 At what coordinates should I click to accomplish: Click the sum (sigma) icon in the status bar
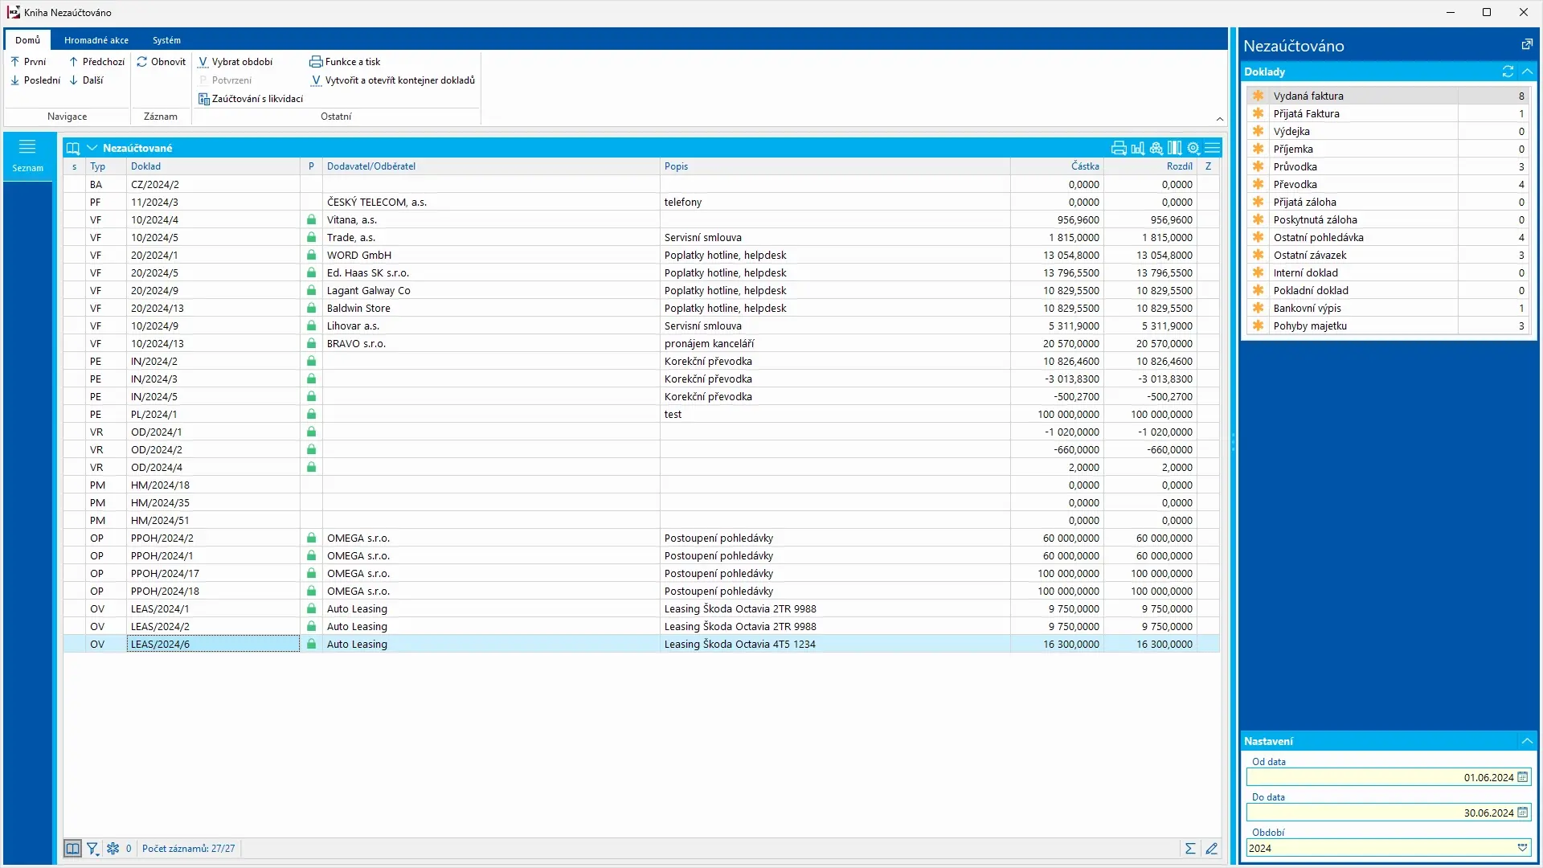click(x=1190, y=848)
